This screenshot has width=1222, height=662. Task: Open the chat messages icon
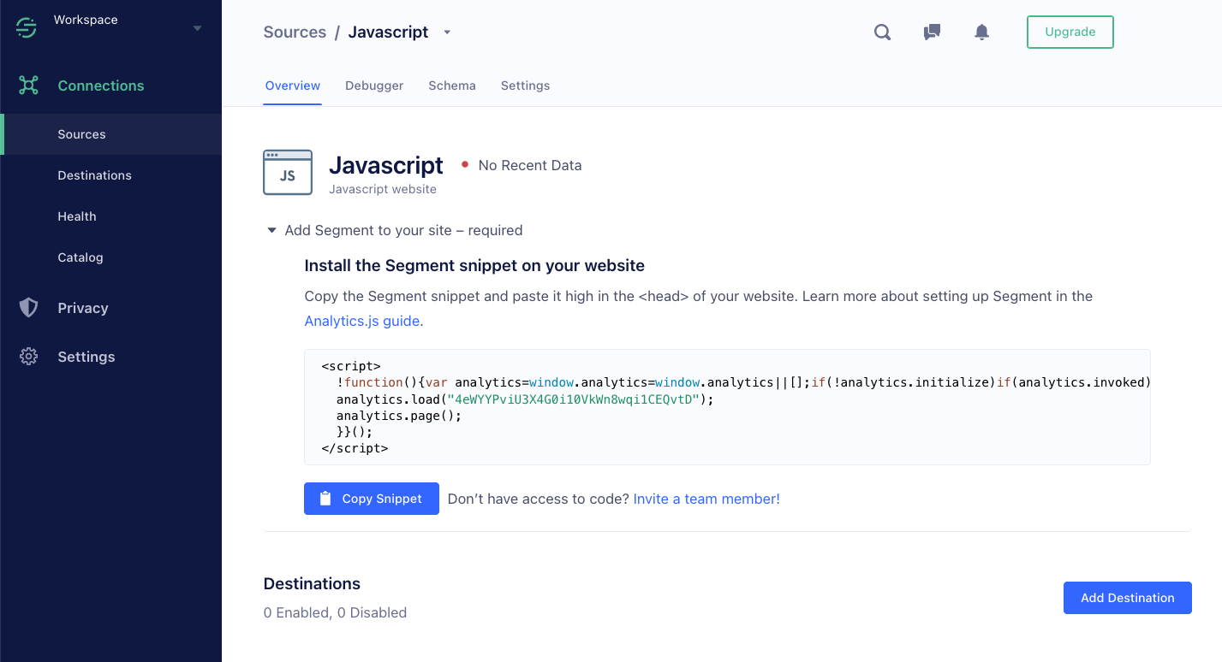point(932,33)
